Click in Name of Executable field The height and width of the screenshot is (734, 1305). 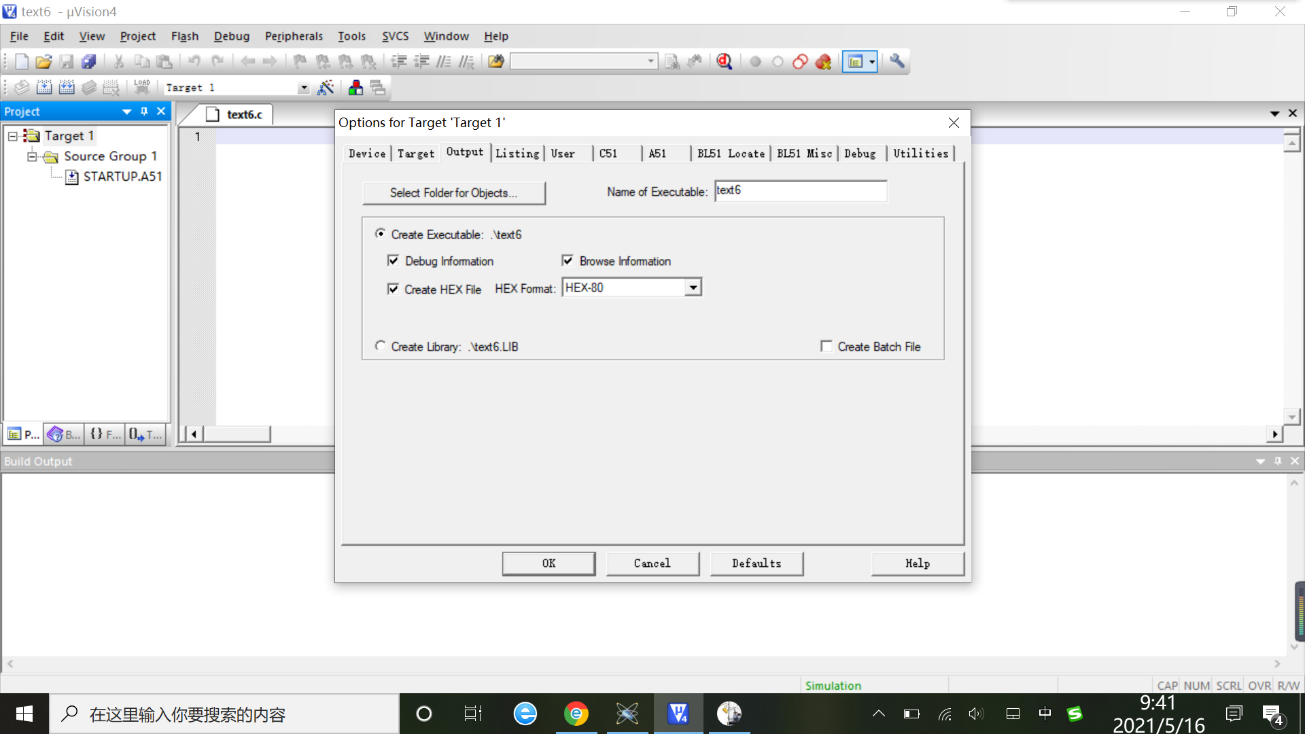[800, 192]
